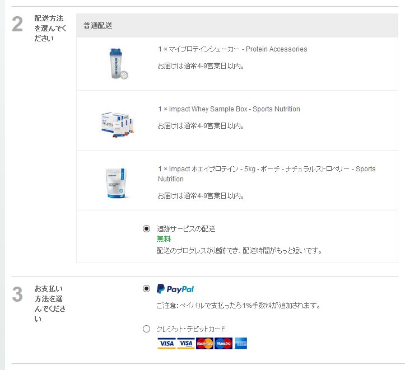Select the 追跡サービスの配送 radio button
The width and height of the screenshot is (405, 370).
146,228
